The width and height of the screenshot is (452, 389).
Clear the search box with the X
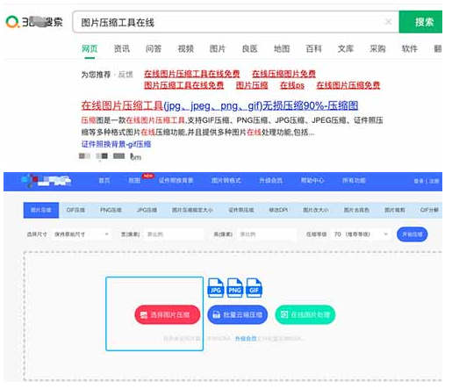click(388, 22)
